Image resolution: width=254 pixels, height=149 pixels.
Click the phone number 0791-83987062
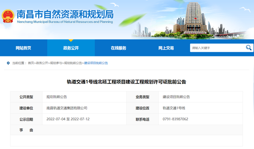tap(175, 119)
